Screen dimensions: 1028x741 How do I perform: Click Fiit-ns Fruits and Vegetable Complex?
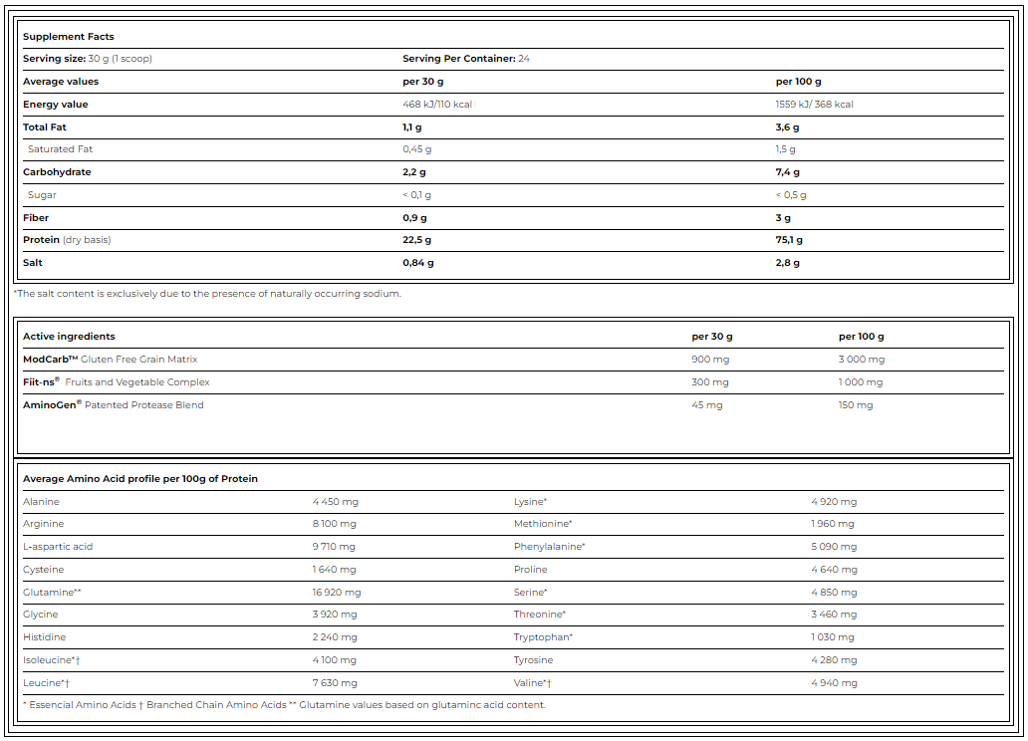tap(116, 382)
